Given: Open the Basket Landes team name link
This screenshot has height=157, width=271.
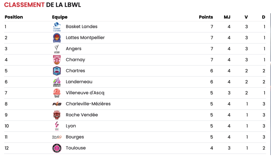Looking at the screenshot, I should [x=82, y=27].
